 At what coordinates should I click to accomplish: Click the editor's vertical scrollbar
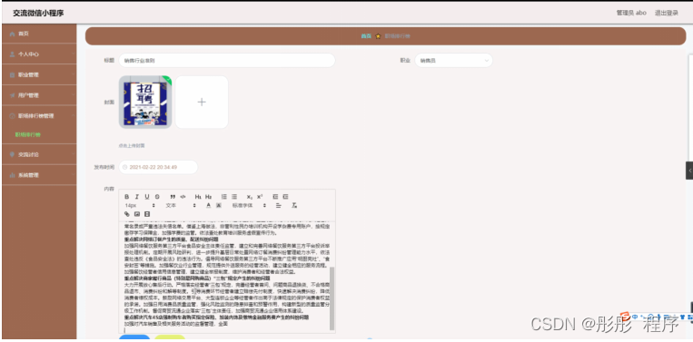pyautogui.click(x=332, y=298)
